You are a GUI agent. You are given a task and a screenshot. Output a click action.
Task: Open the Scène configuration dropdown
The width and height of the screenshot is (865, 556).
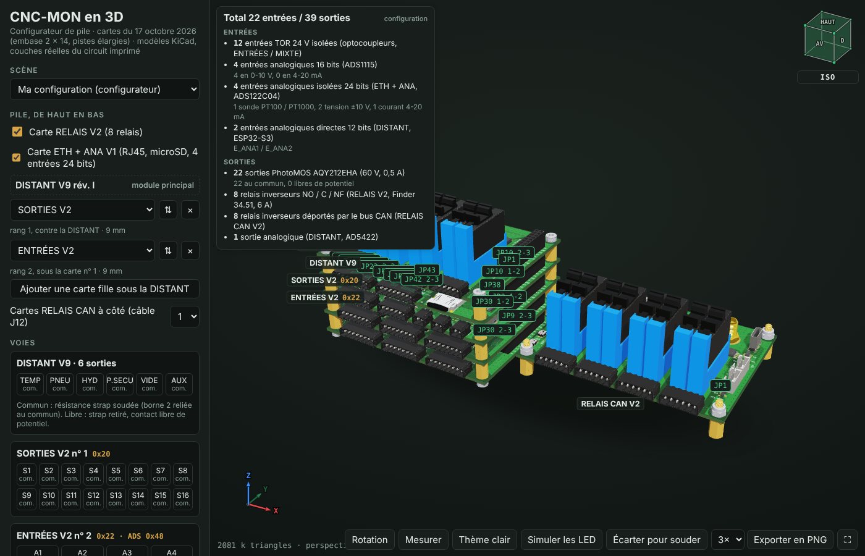click(x=104, y=90)
